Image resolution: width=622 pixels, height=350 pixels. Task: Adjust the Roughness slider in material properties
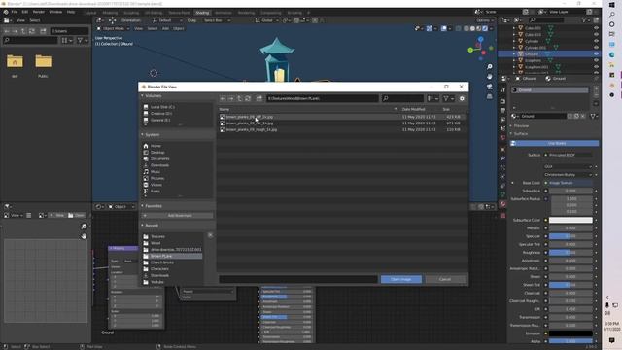[x=570, y=253]
